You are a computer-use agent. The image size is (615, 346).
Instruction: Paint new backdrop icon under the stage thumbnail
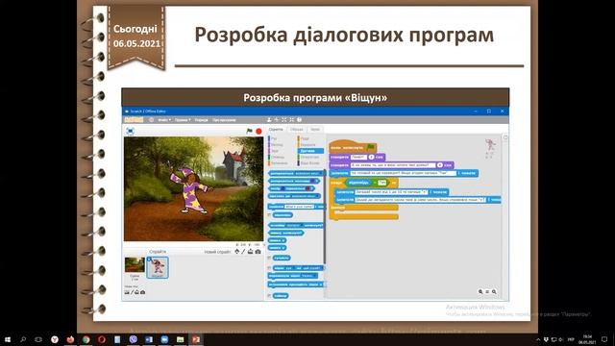pos(132,292)
